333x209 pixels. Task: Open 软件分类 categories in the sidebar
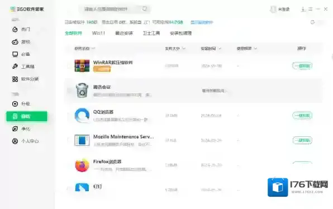[x=25, y=79]
